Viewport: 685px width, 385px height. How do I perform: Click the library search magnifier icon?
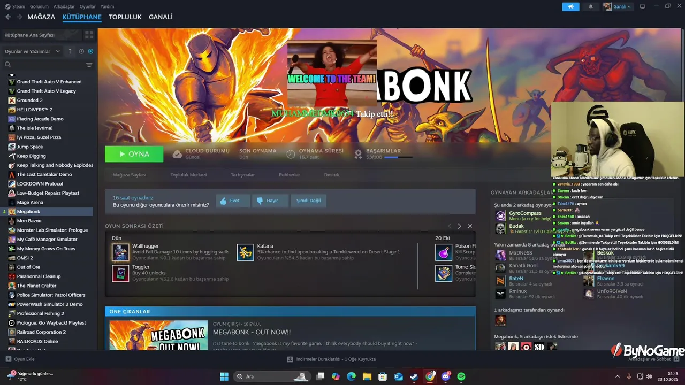point(8,65)
